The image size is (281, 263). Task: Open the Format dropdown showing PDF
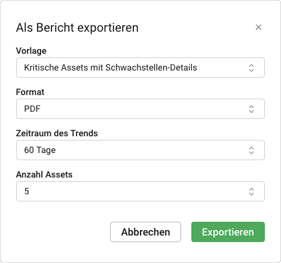pyautogui.click(x=140, y=109)
